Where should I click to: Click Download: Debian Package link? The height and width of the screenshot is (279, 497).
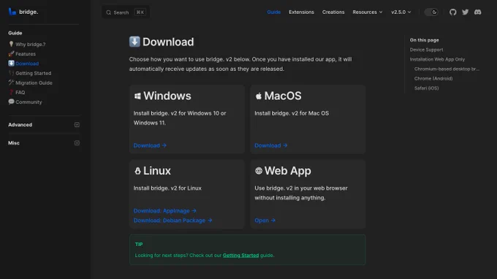point(172,221)
